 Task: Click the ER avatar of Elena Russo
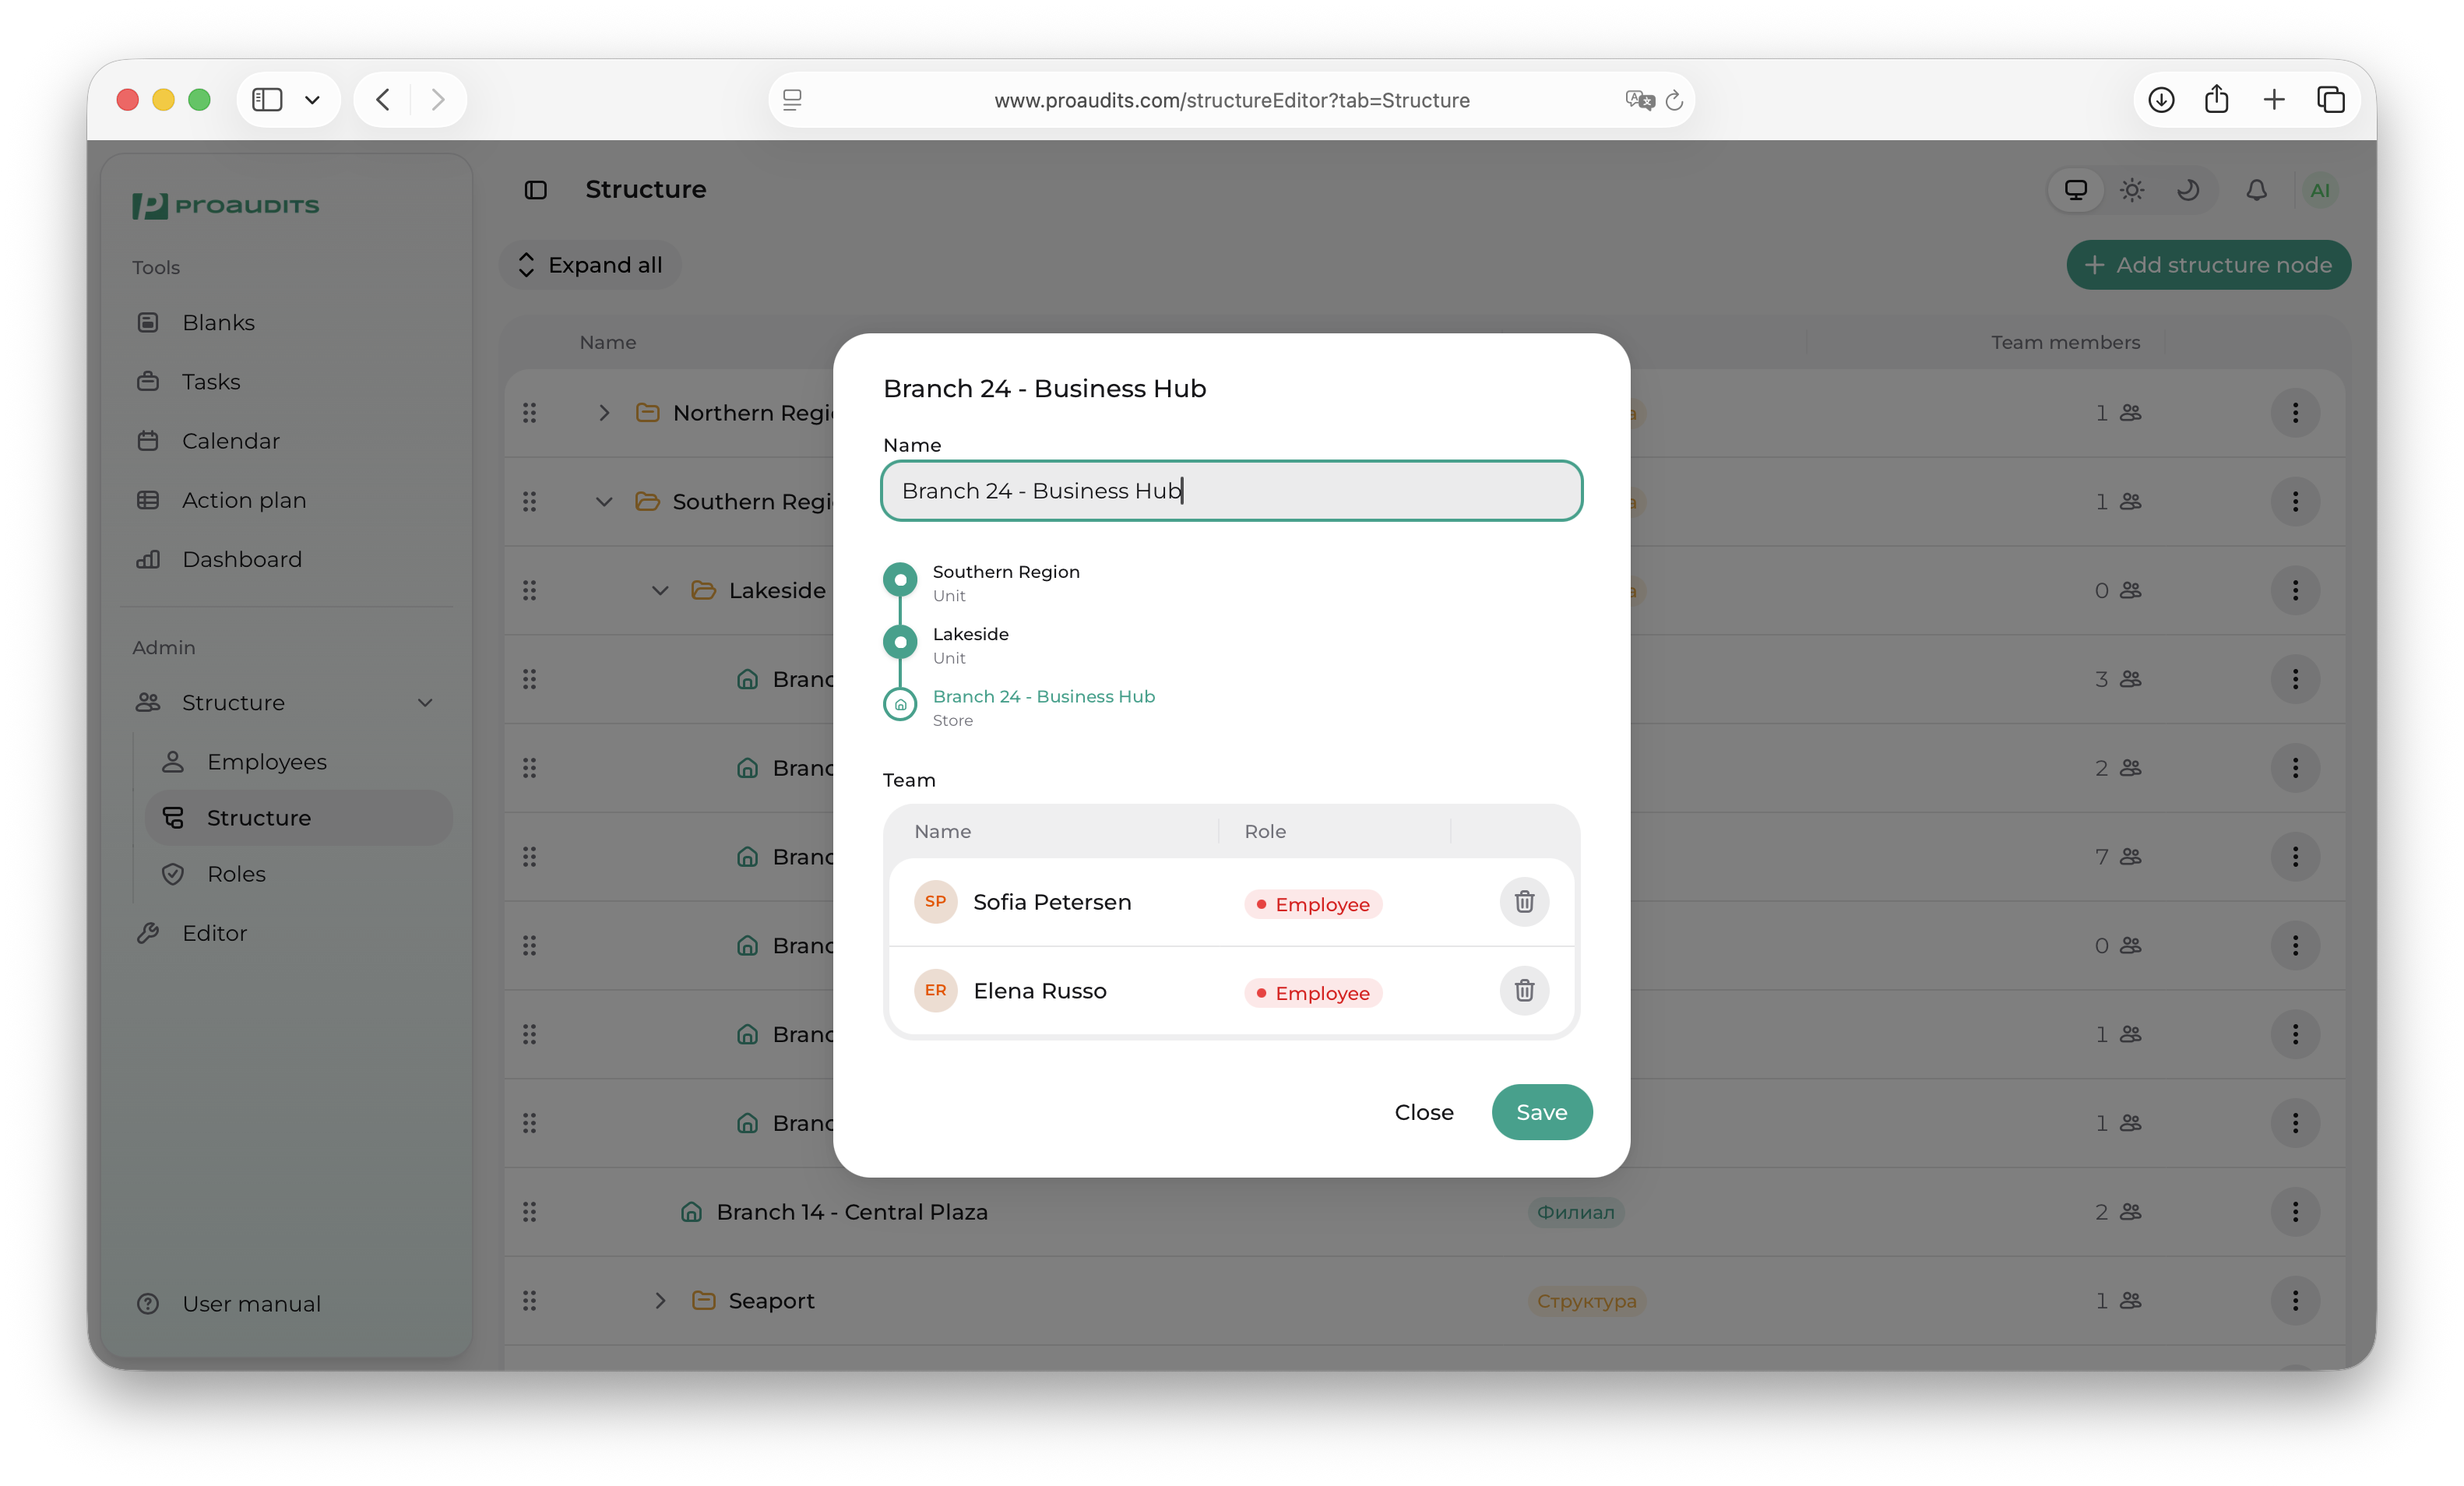[935, 990]
